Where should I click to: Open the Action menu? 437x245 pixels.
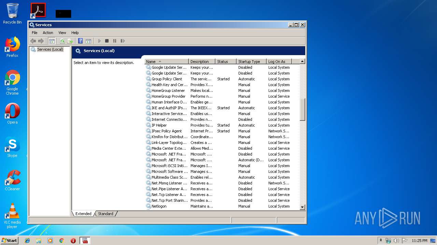[x=48, y=33]
